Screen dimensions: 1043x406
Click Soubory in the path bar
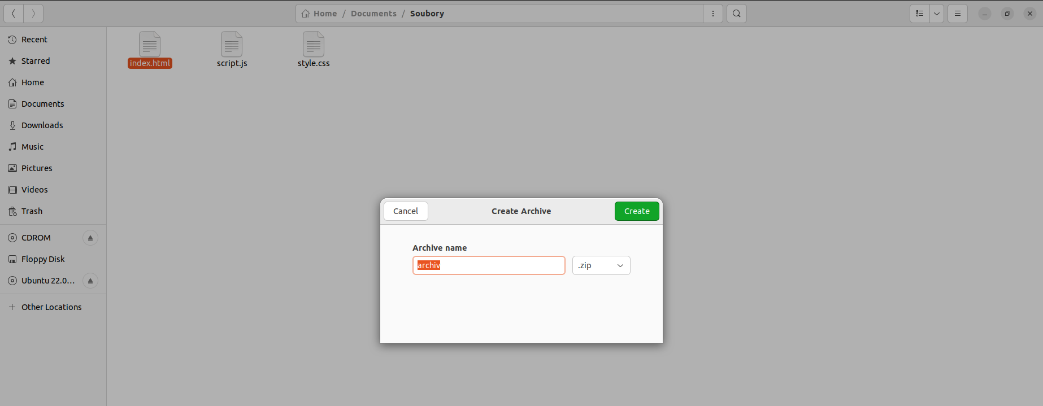coord(427,14)
